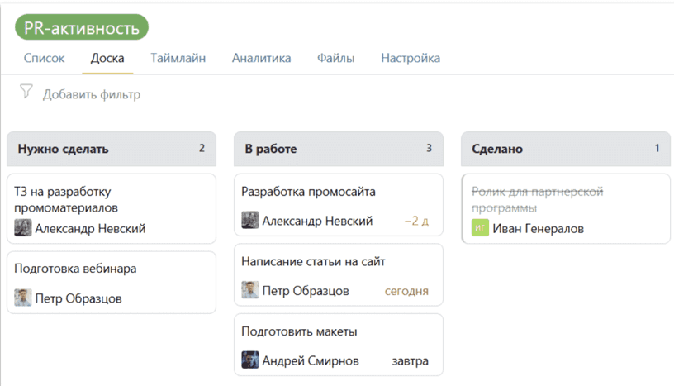Viewport: 674px width, 386px height.
Task: Go to the Файлы tab
Action: click(x=335, y=58)
